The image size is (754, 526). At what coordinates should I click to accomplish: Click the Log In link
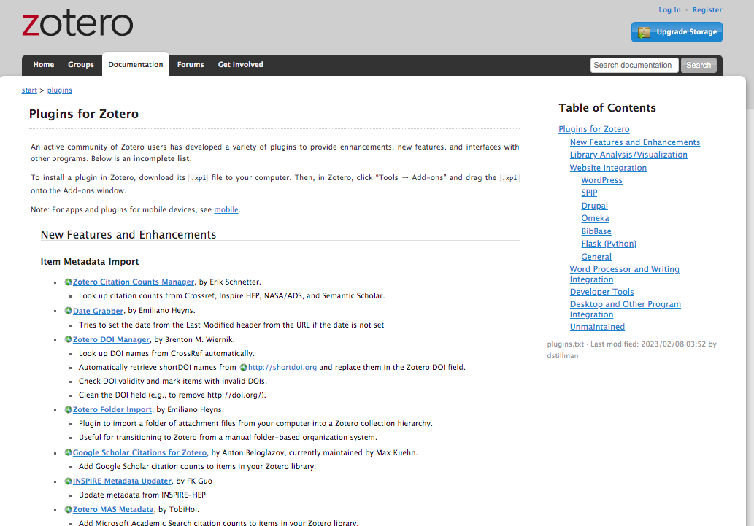tap(669, 10)
